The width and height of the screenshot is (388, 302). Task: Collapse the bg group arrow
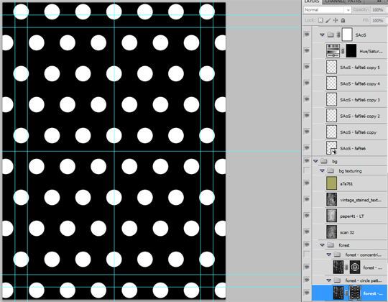[315, 161]
